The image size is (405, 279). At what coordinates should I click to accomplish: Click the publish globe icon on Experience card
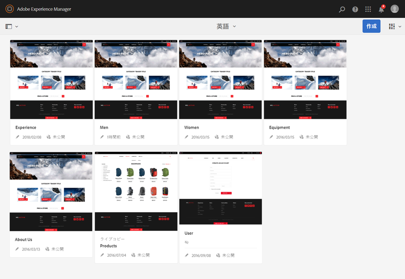[x=49, y=137]
